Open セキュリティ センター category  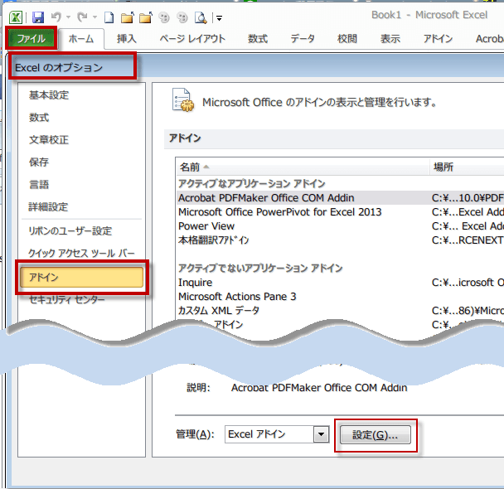click(67, 299)
